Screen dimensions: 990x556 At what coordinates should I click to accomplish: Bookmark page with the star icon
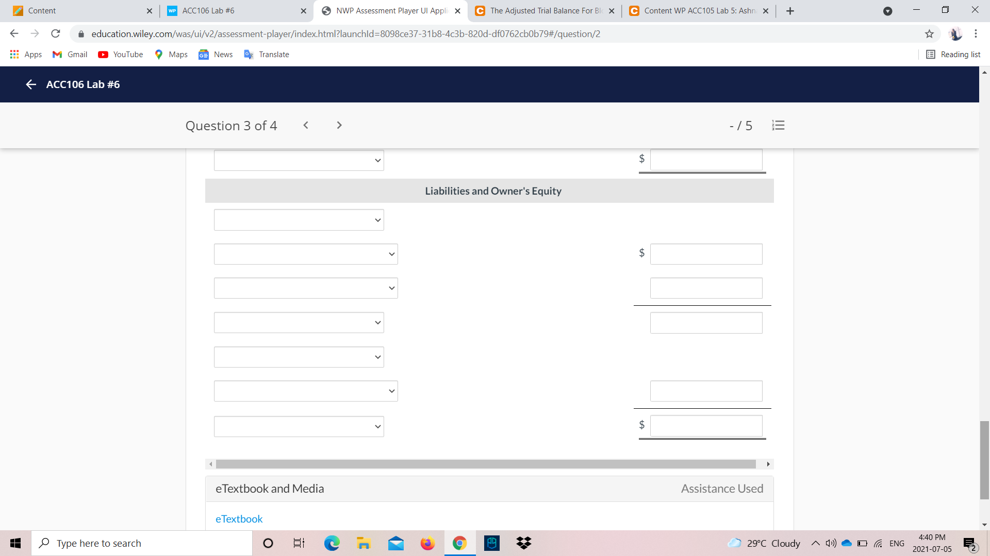coord(929,34)
